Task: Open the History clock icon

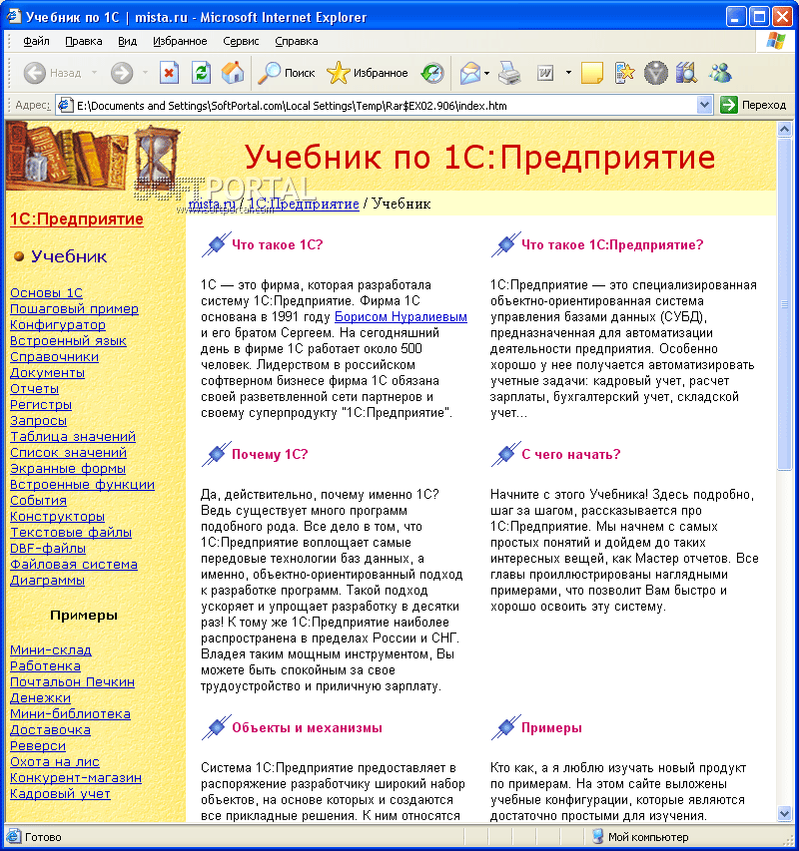Action: (432, 73)
